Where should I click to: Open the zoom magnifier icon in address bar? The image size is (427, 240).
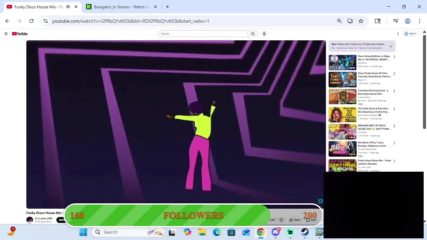tap(339, 21)
